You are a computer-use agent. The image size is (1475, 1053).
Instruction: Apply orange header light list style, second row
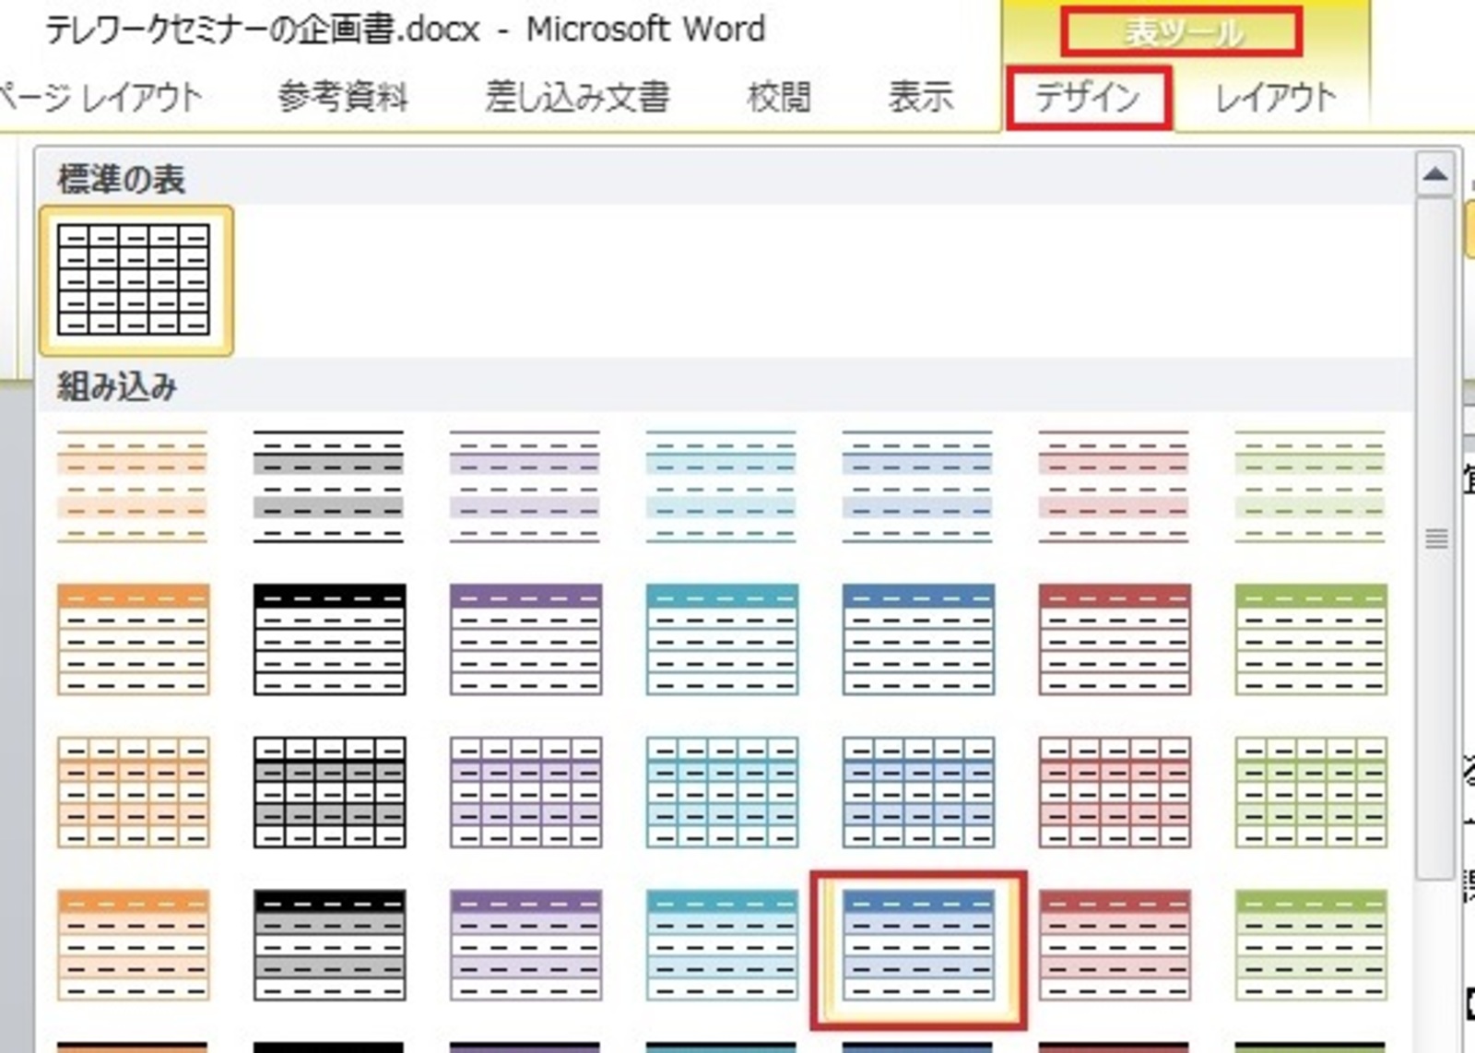click(x=133, y=639)
